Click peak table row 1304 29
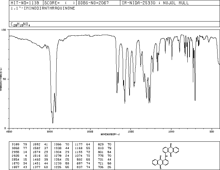 [x=62, y=152]
